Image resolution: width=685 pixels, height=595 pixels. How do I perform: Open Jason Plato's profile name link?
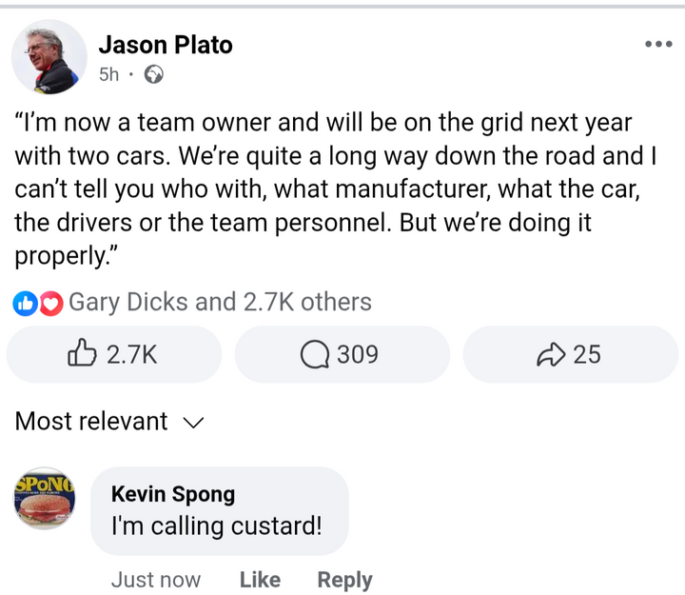click(166, 45)
